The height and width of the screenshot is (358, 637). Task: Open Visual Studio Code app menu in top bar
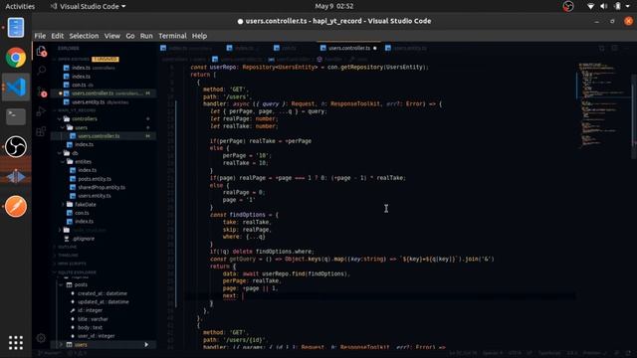coord(88,6)
